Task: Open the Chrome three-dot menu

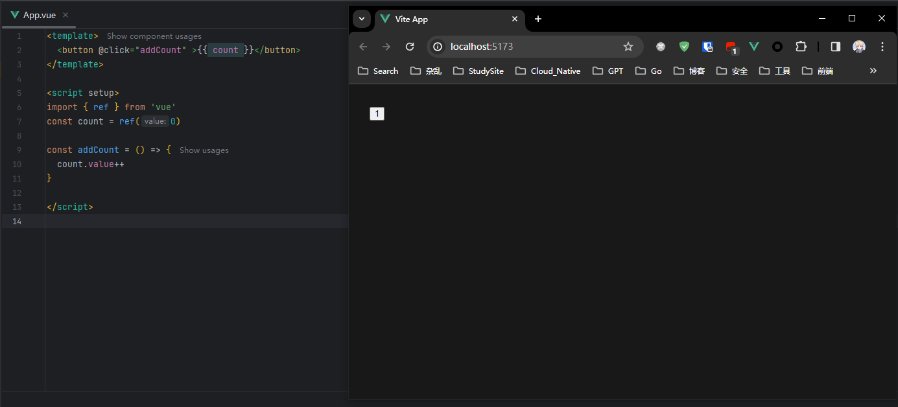Action: click(882, 47)
